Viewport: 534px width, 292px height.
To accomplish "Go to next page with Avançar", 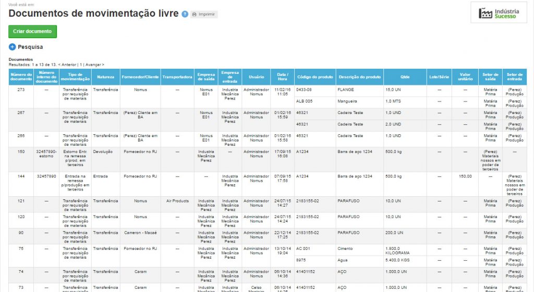I will pyautogui.click(x=94, y=64).
